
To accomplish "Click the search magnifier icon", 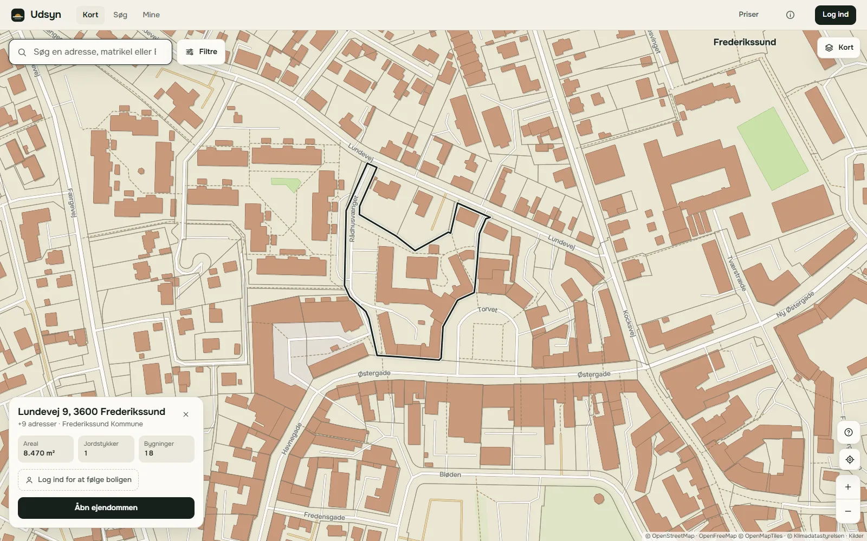I will point(22,52).
